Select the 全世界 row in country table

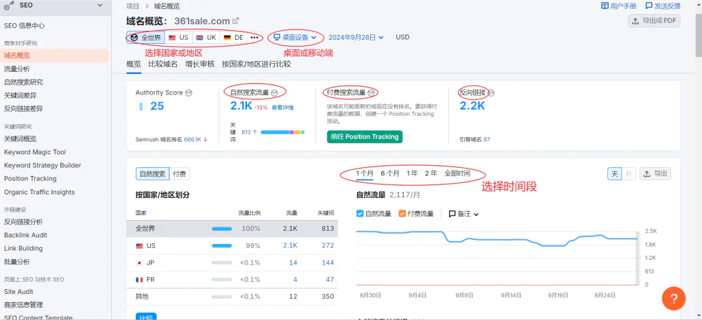[x=232, y=229]
